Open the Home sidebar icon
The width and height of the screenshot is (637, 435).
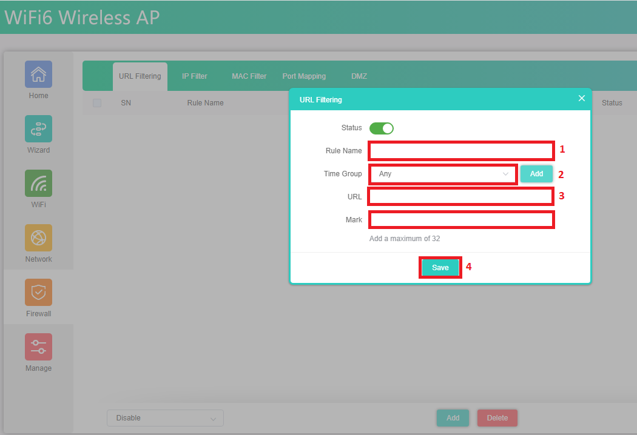(x=38, y=74)
